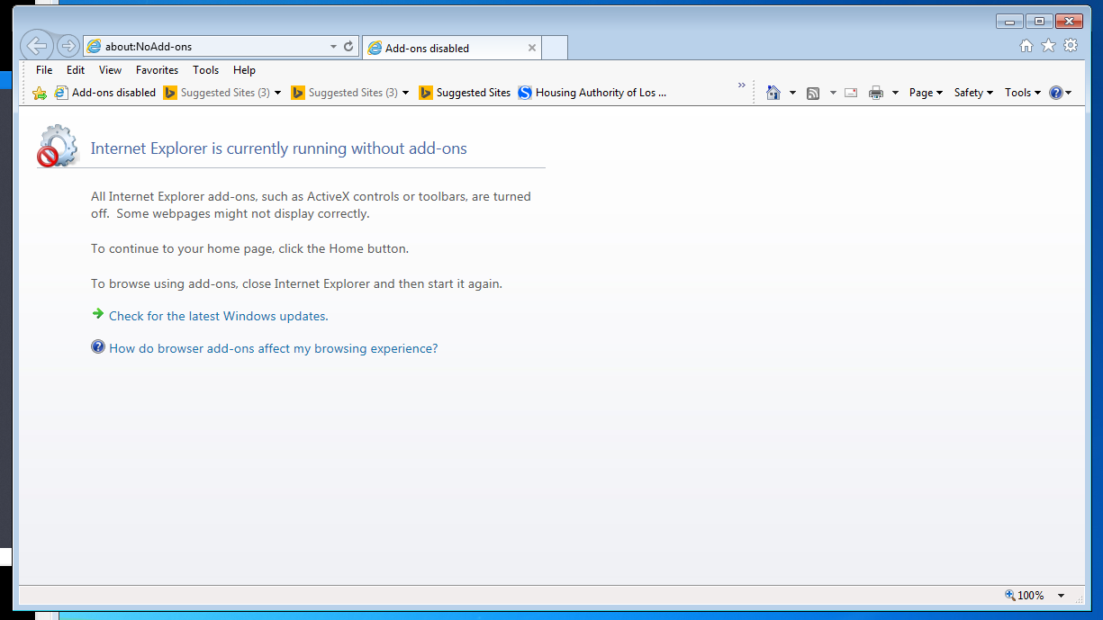Open Favorites star icon at top right
This screenshot has height=620, width=1103.
click(1048, 46)
